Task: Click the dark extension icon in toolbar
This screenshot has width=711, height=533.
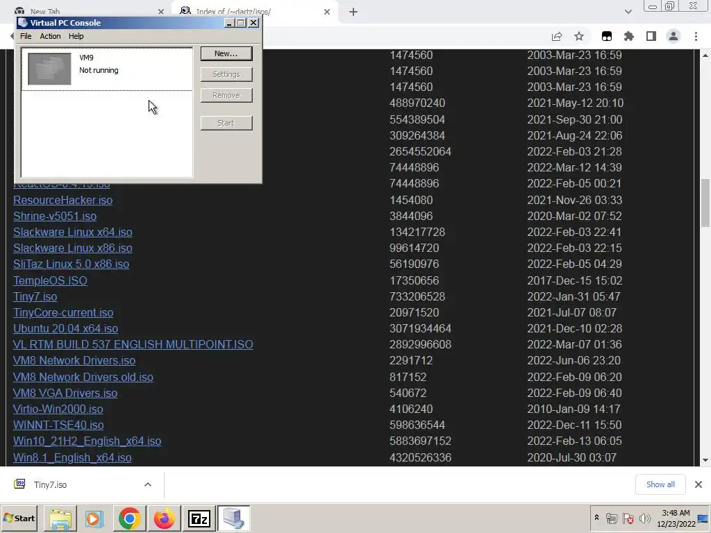Action: tap(607, 36)
